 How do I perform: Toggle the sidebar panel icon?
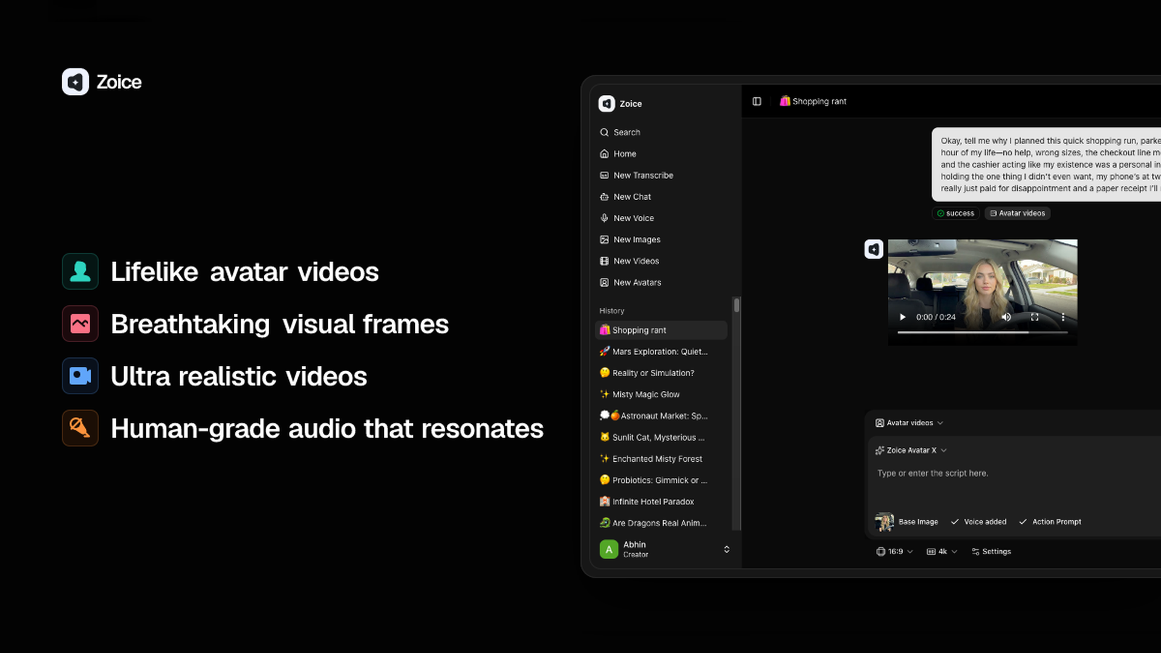click(x=756, y=102)
